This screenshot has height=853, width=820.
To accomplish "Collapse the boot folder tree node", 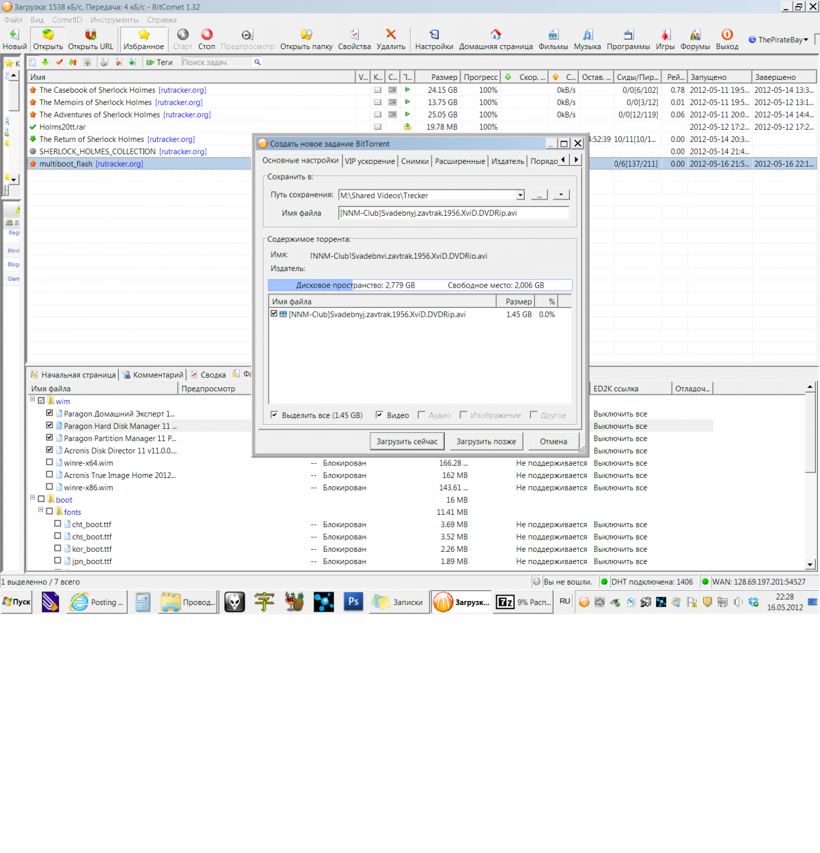I will tap(32, 498).
